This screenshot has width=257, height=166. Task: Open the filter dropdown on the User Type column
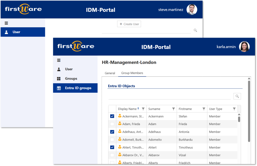tap(233, 109)
